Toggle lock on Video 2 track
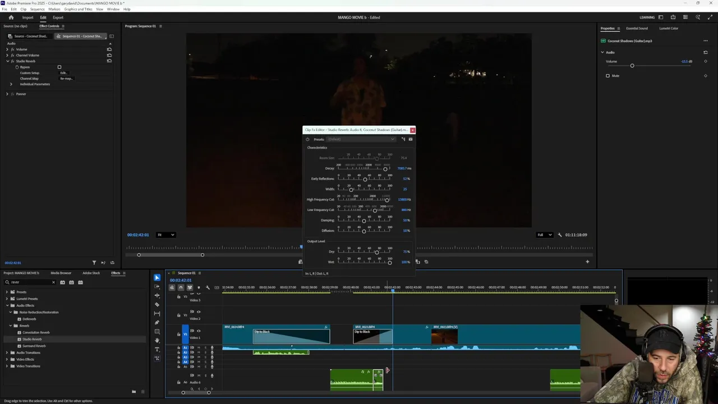The width and height of the screenshot is (718, 404). point(179,315)
